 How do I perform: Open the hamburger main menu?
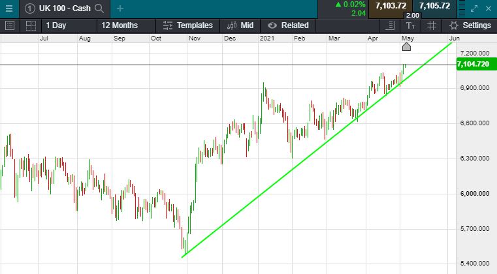coord(9,8)
